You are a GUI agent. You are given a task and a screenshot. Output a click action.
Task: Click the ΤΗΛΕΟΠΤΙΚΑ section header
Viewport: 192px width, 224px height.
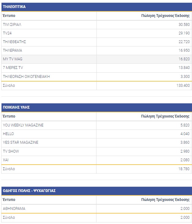pos(14,7)
